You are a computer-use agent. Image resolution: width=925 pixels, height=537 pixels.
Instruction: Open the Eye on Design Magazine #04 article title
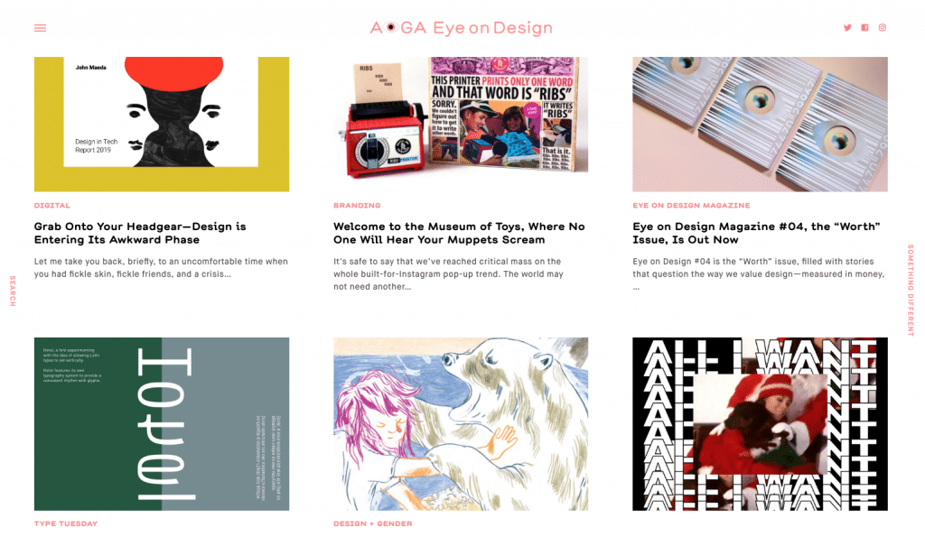click(756, 233)
